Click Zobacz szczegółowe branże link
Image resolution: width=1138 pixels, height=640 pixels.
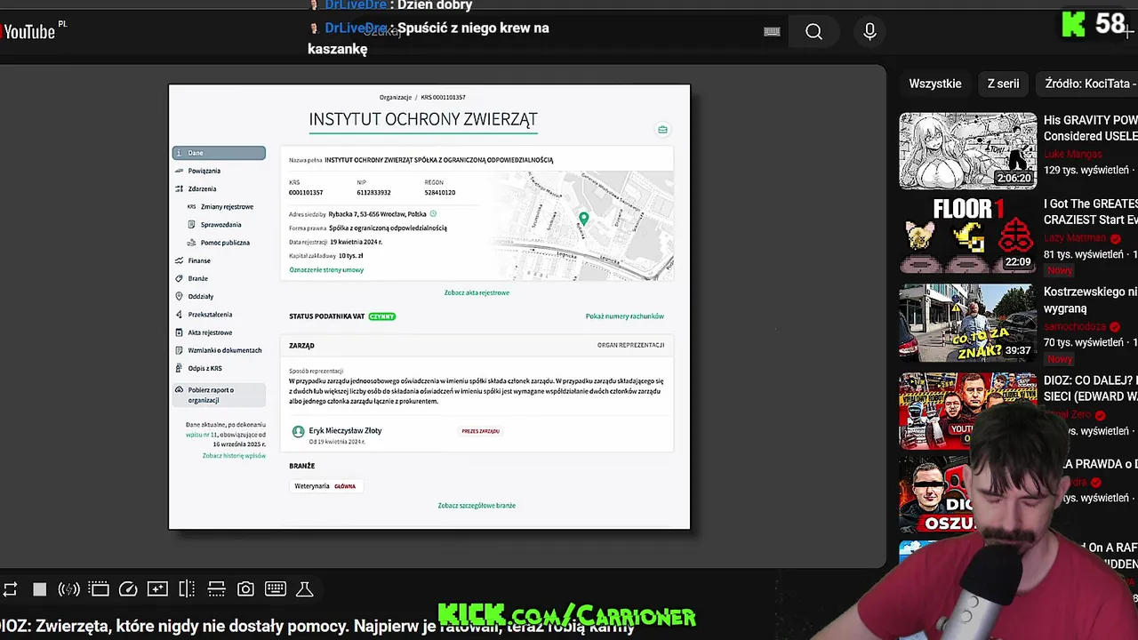tap(477, 506)
